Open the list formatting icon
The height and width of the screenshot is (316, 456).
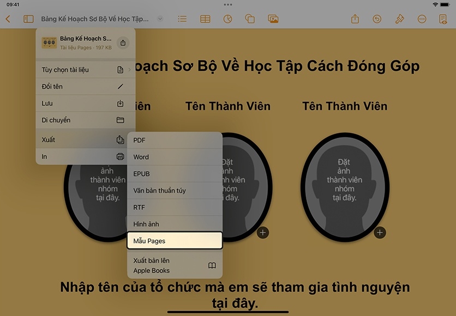[182, 19]
